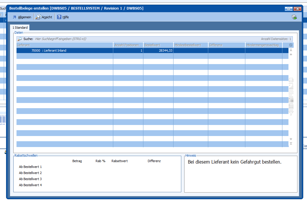Click the search field for Suchbegriff
307x203 pixels.
coord(116,39)
